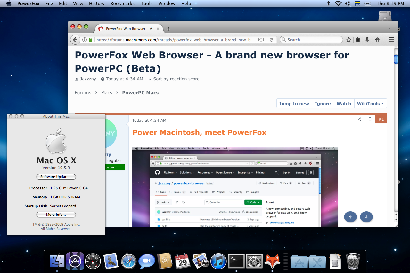Launch Safari compass icon in Dock
410x273 pixels.
pyautogui.click(x=129, y=261)
